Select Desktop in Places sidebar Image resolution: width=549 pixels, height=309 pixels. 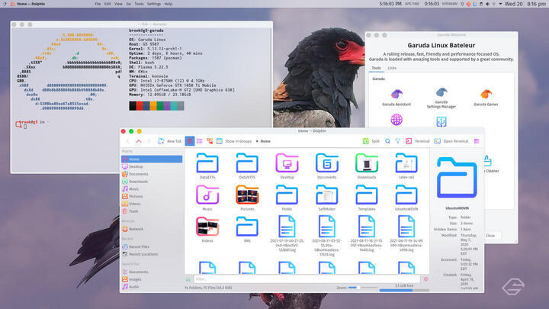point(152,167)
